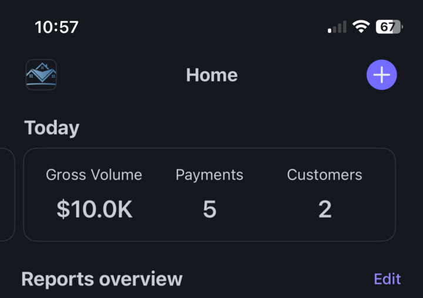
Task: Tap the battery level indicator
Action: [388, 27]
